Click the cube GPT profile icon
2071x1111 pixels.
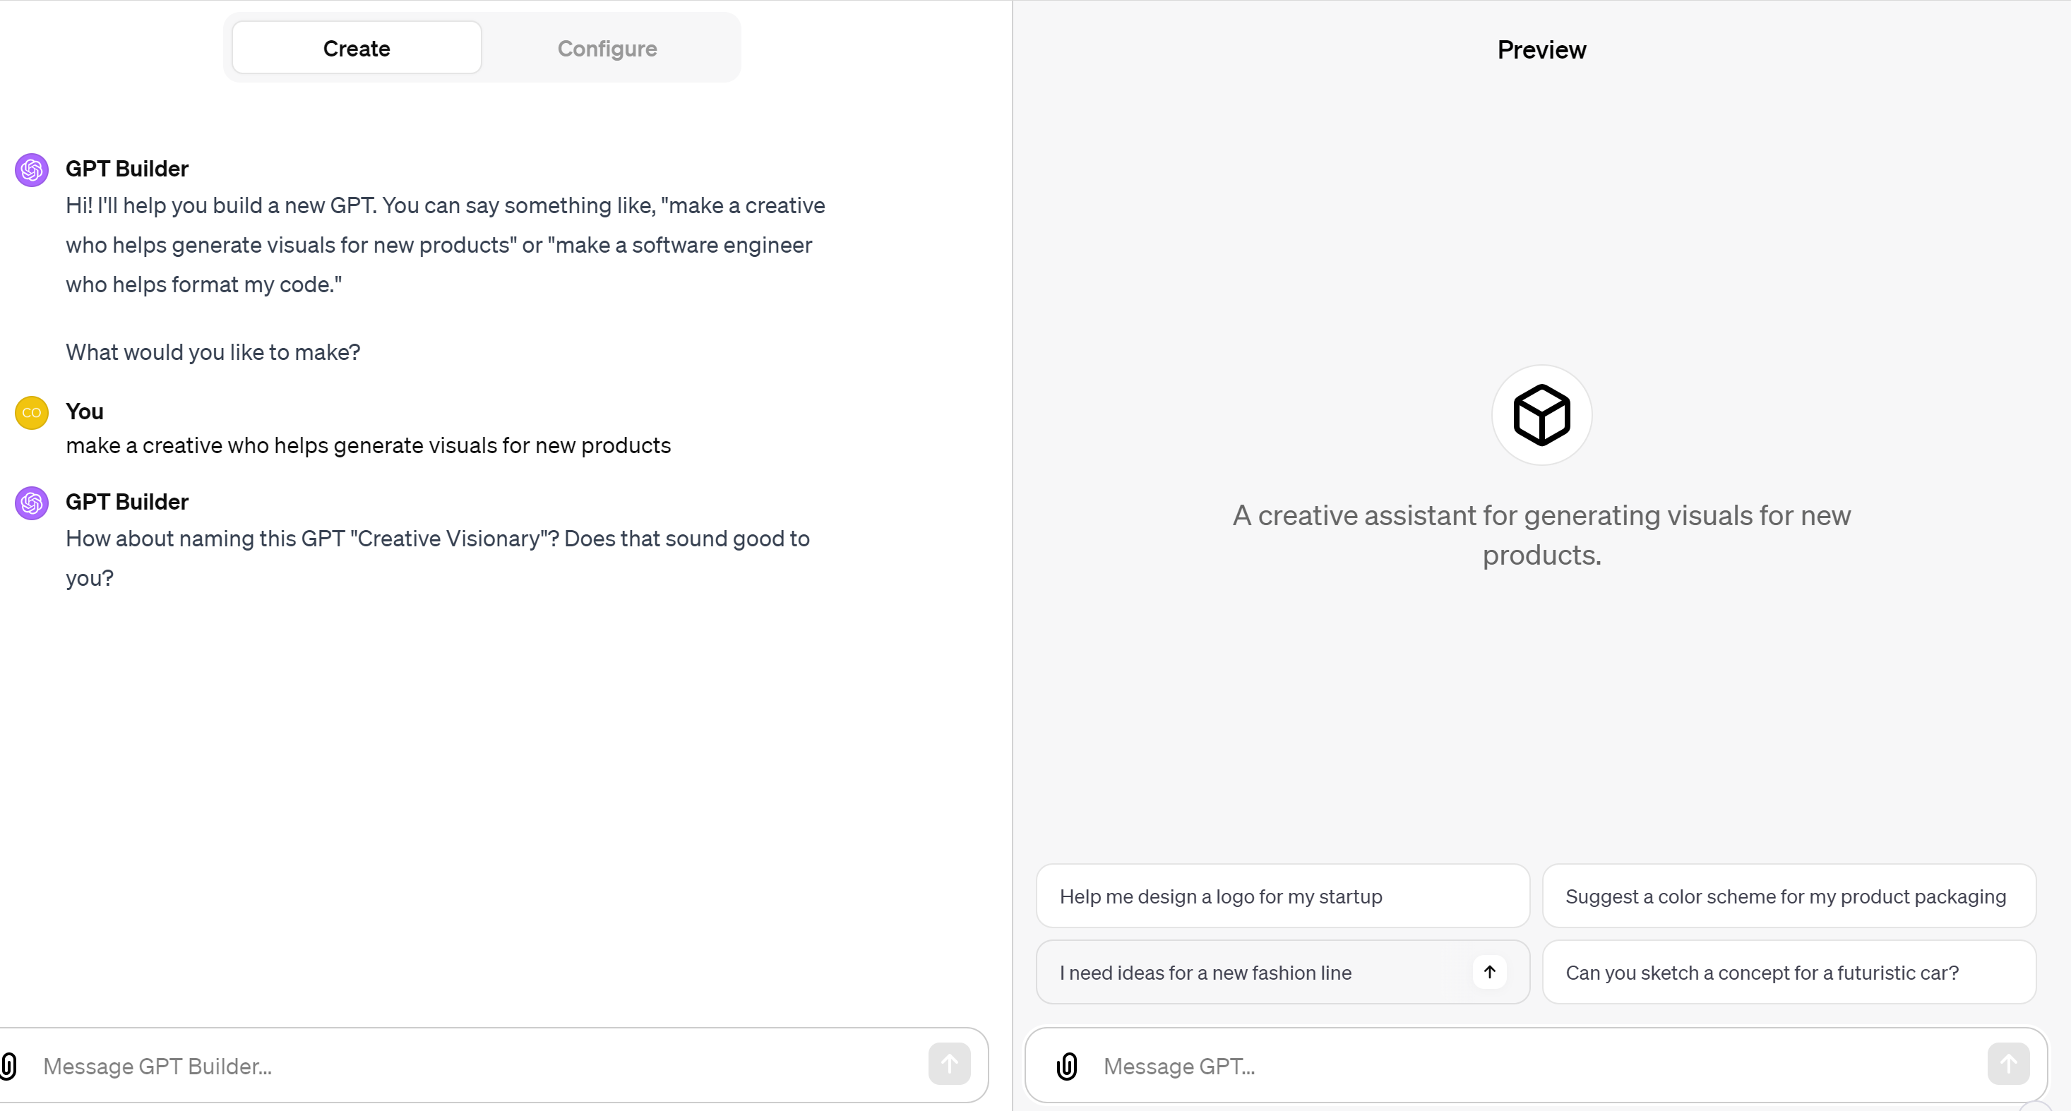[x=1541, y=415]
